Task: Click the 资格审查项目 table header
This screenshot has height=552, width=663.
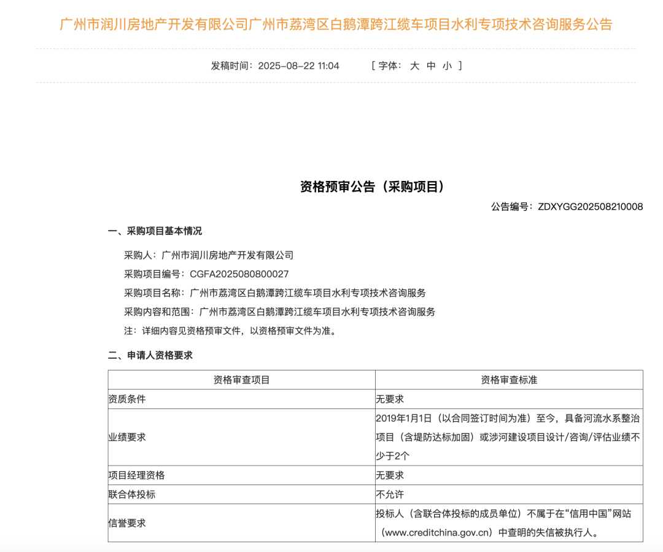Action: coord(241,380)
